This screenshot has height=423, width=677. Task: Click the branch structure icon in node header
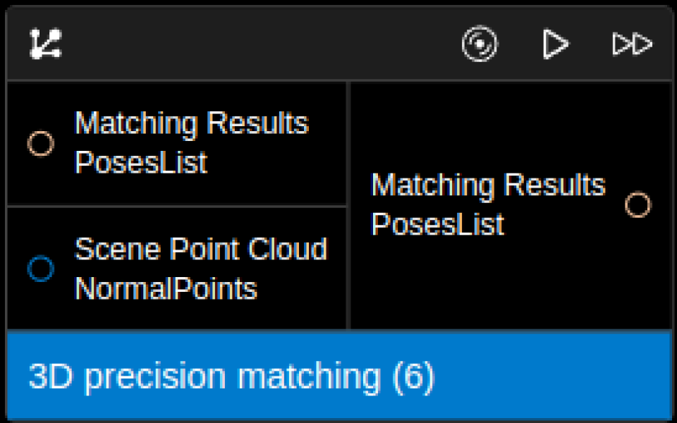coord(46,44)
